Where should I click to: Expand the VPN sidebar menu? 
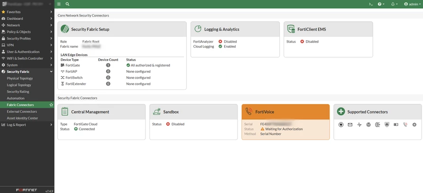click(27, 45)
